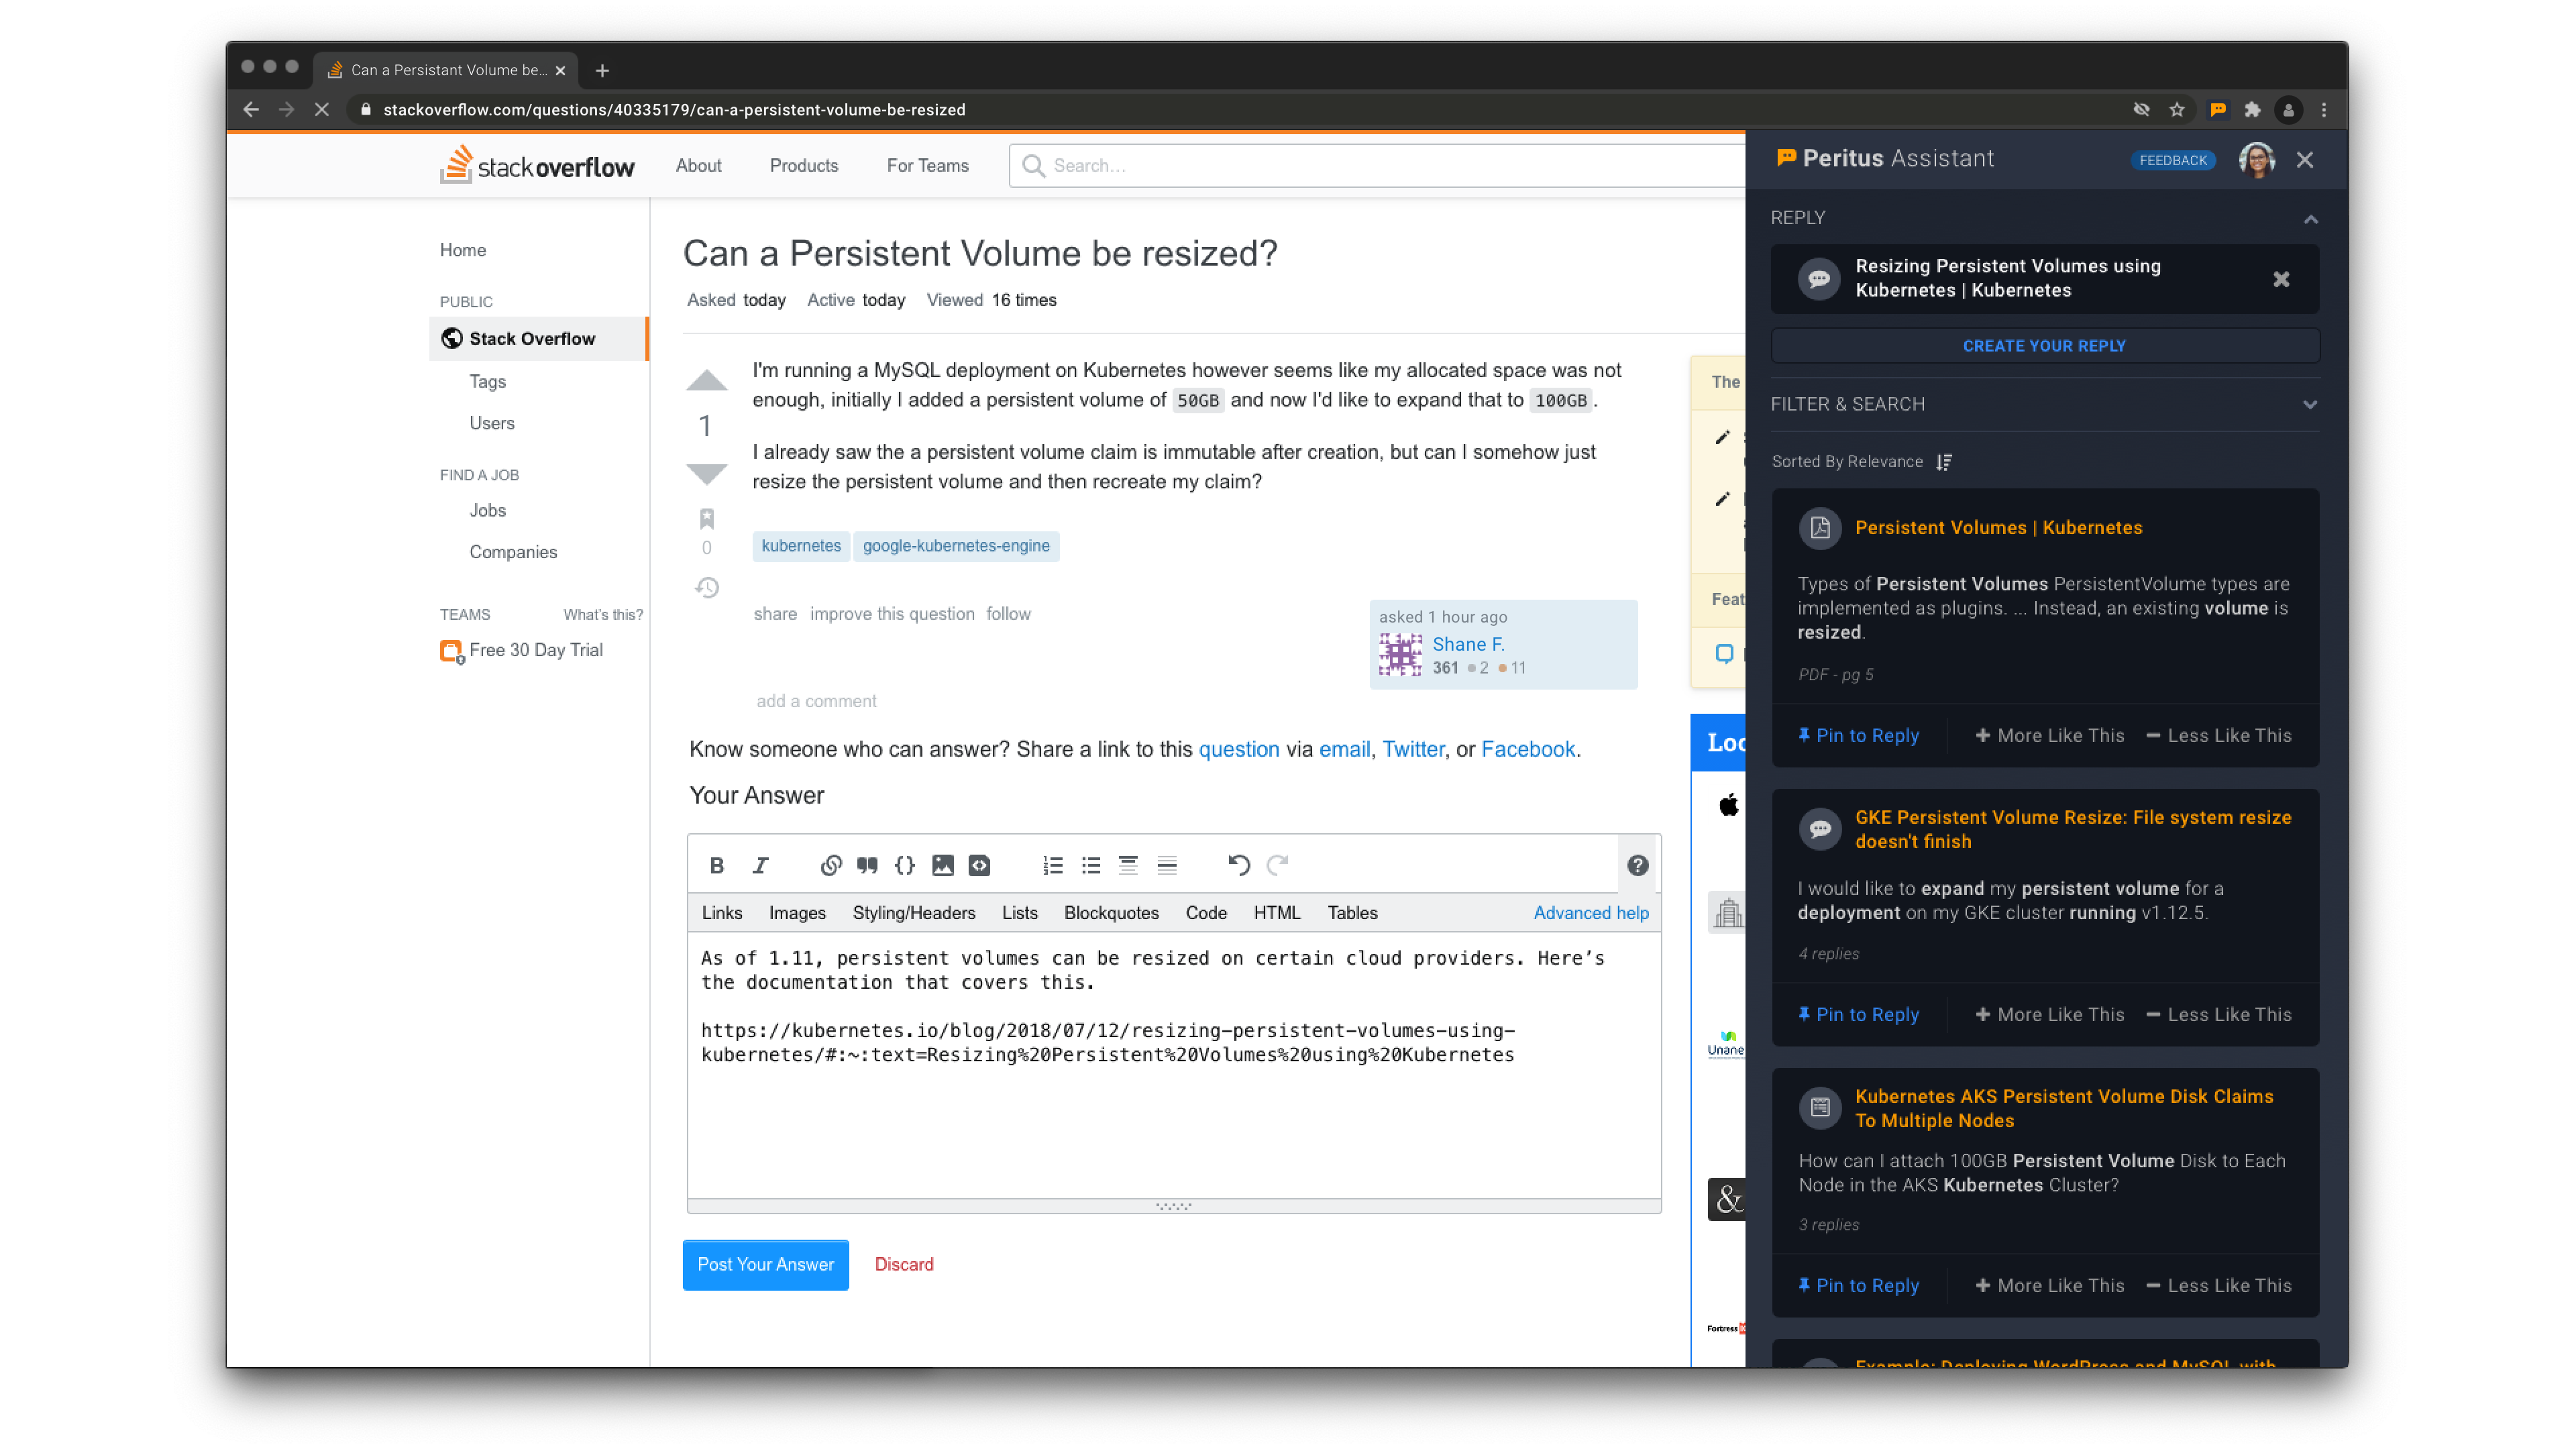Click Less Like This on AKS result
This screenshot has width=2576, height=1449.
pos(2218,1285)
